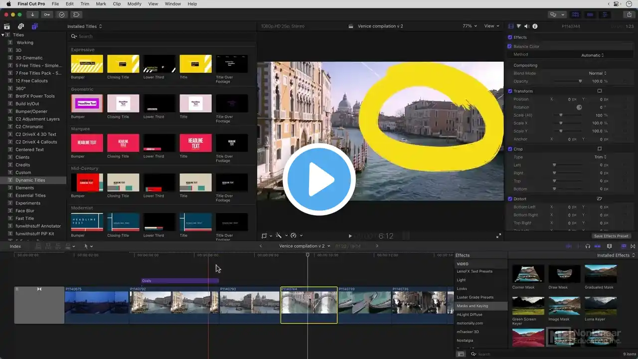Open the Clip menu
The image size is (638, 359).
117,4
